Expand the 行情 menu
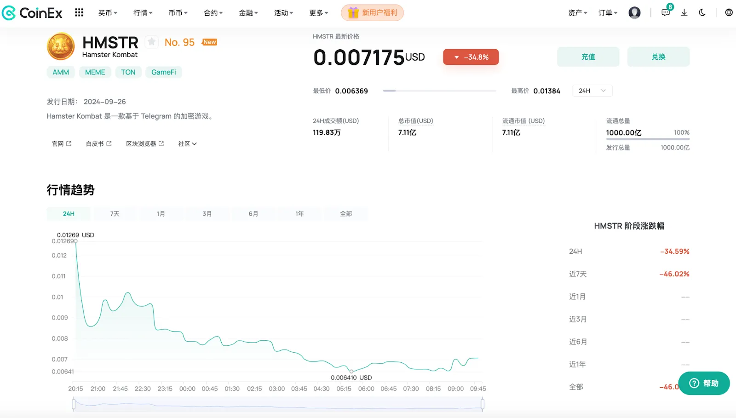This screenshot has width=736, height=418. tap(143, 13)
